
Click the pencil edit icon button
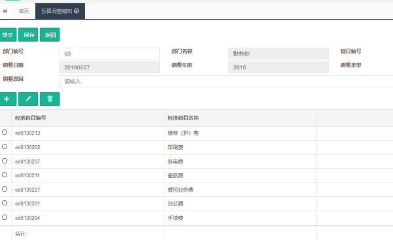click(28, 99)
